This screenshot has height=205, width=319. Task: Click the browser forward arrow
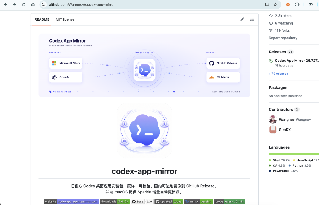pos(15,4)
